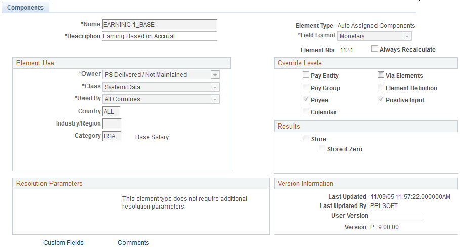Expand the Field Format dropdown

tap(374, 36)
